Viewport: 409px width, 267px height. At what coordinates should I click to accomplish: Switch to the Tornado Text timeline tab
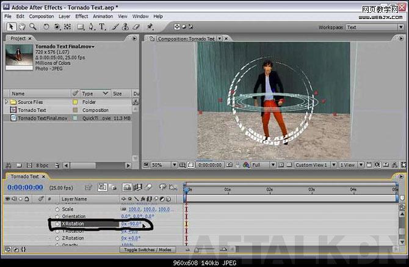25,177
